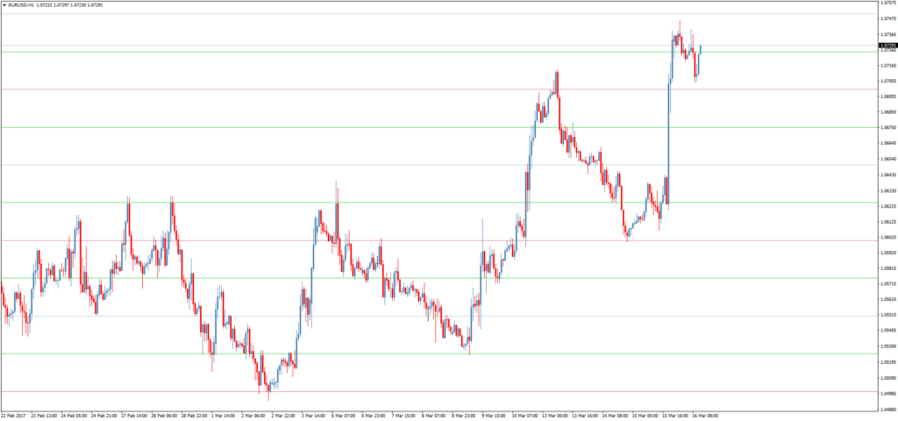Screen dimensions: 898x421
Task: Click the 1.05195 price axis label
Action: pyautogui.click(x=888, y=362)
